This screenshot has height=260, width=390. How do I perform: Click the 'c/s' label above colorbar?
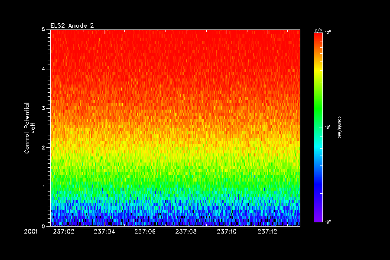(318, 30)
